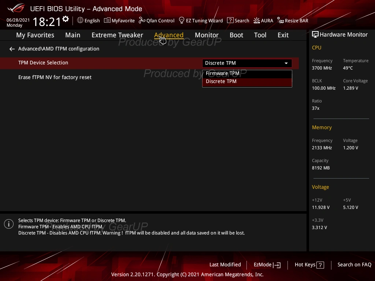Click memory voltage value 1.200 V

pyautogui.click(x=350, y=148)
